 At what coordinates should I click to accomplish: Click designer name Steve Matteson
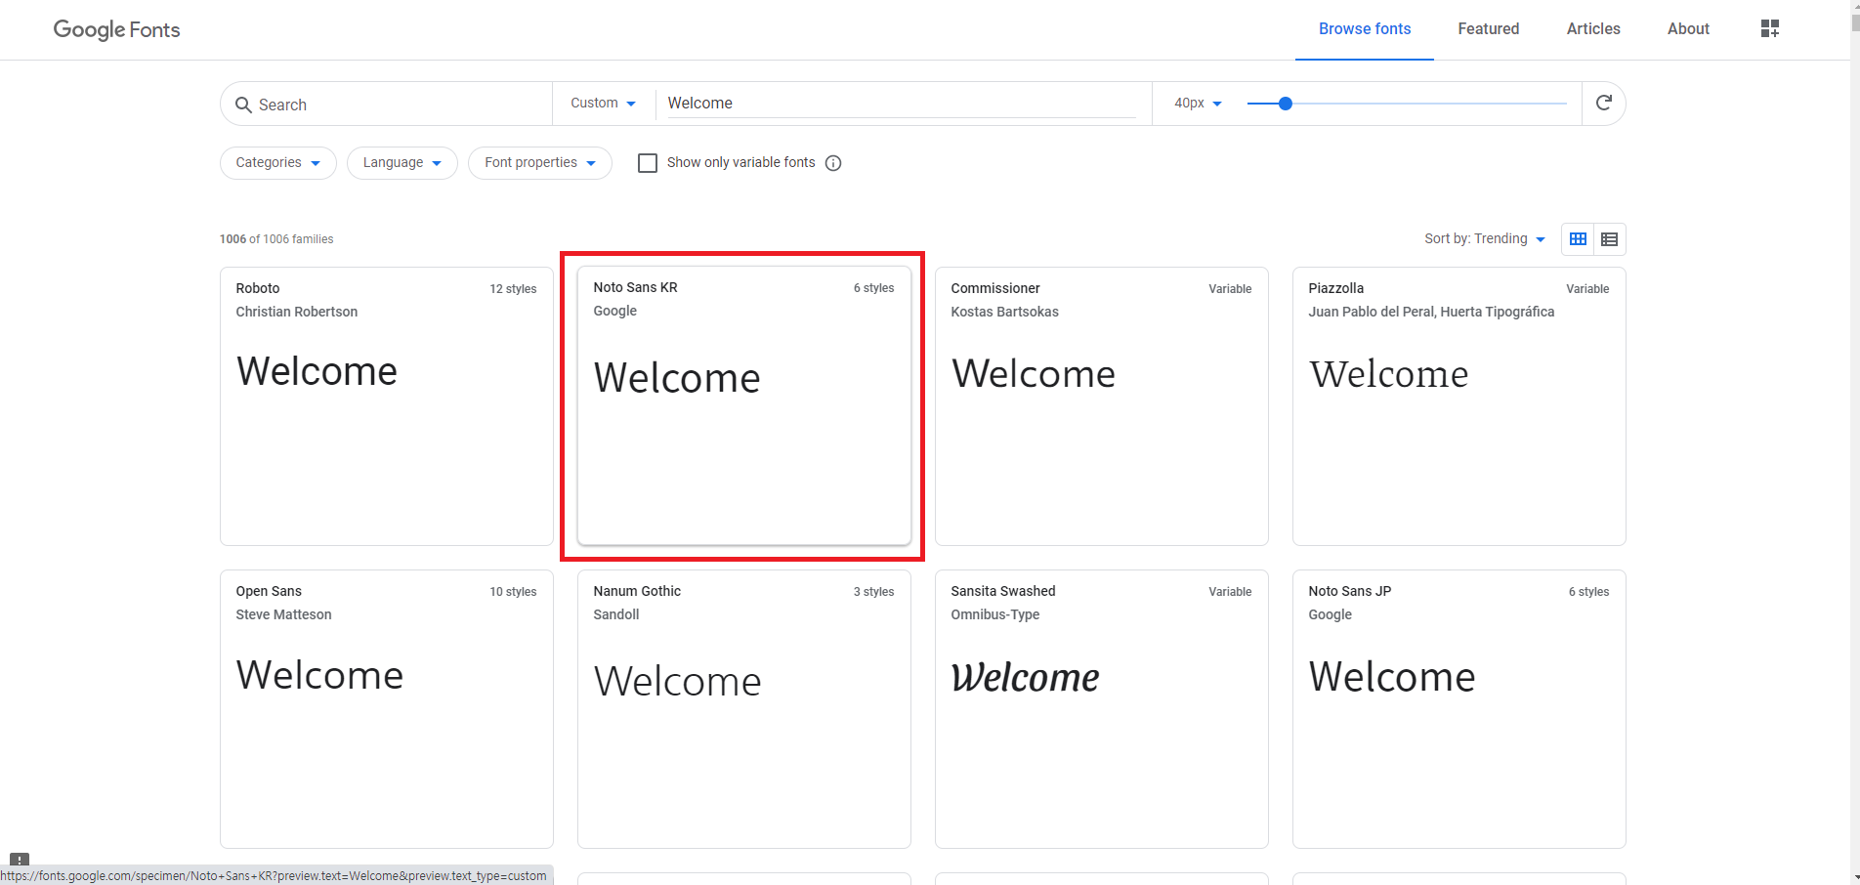(283, 614)
